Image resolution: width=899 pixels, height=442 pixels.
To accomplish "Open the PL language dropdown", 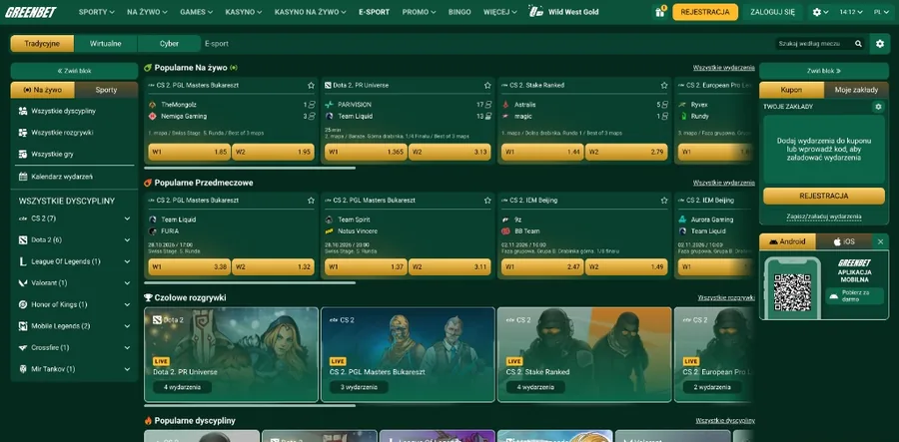I will click(x=882, y=12).
